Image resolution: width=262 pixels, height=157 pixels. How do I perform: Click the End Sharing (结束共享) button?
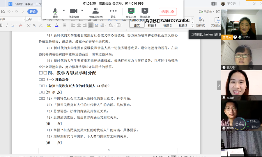point(168,12)
